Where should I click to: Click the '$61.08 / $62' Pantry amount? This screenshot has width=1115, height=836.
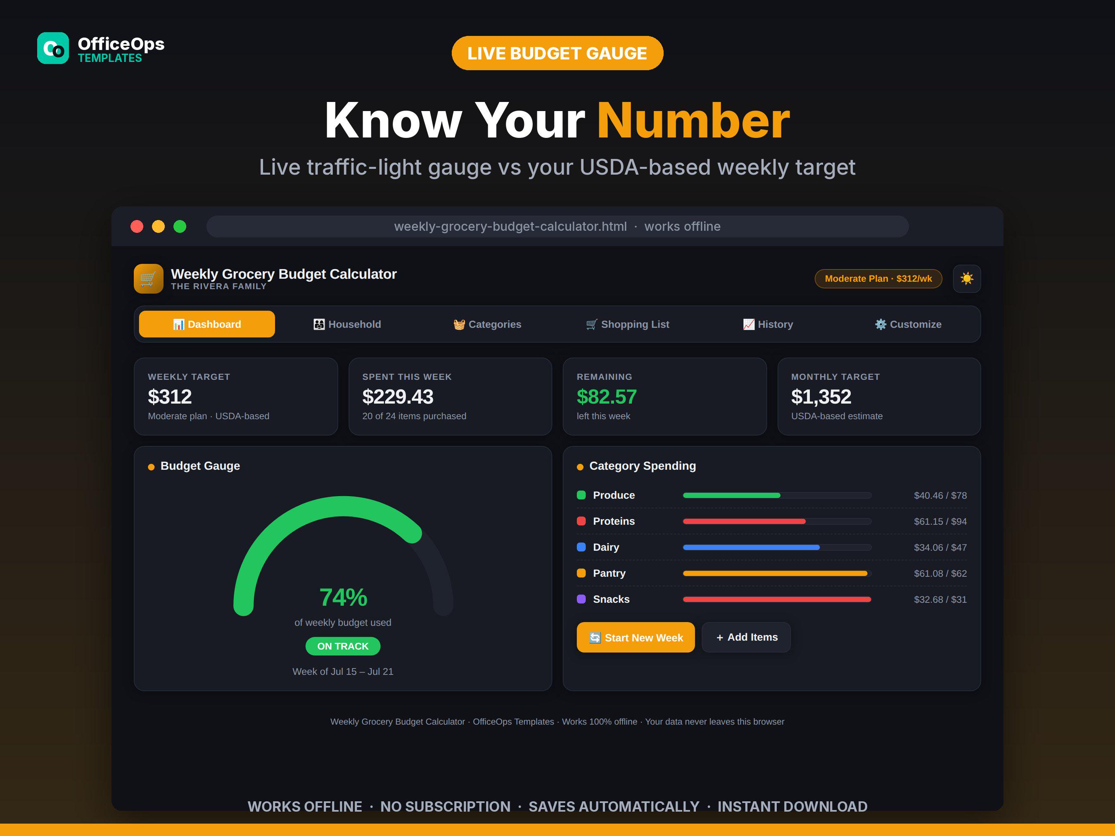pyautogui.click(x=940, y=573)
